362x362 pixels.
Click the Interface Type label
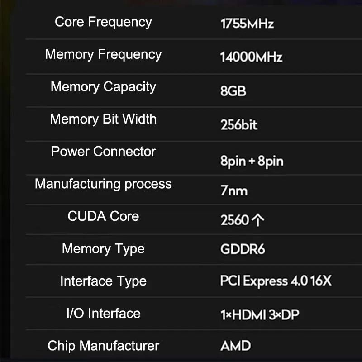(x=103, y=281)
